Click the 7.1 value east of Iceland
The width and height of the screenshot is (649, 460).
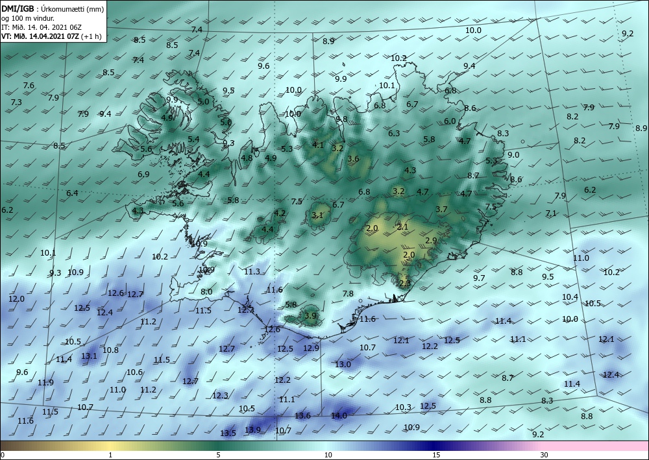coord(551,213)
